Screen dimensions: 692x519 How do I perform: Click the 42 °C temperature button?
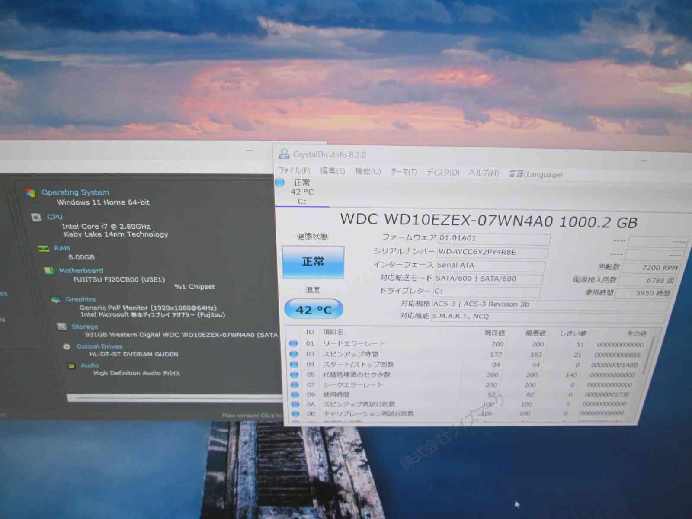click(x=314, y=310)
